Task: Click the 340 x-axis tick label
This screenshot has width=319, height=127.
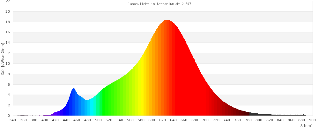Action: click(x=13, y=120)
